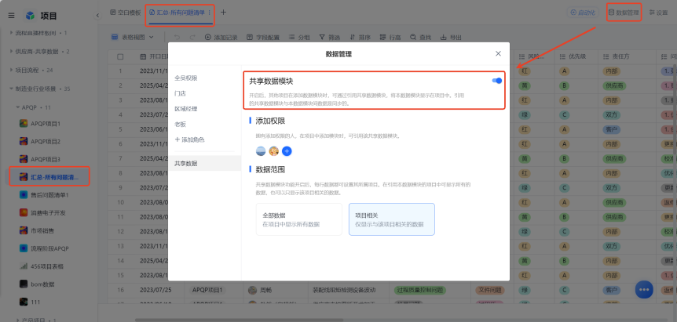Image resolution: width=677 pixels, height=322 pixels.
Task: Click the 售后问题清单1 icon in sidebar
Action: point(24,195)
